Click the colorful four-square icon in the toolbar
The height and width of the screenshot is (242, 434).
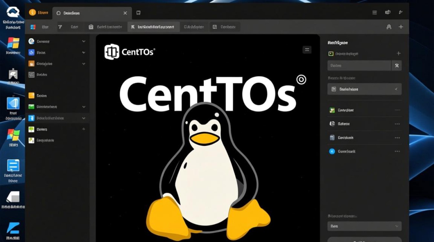tap(33, 27)
